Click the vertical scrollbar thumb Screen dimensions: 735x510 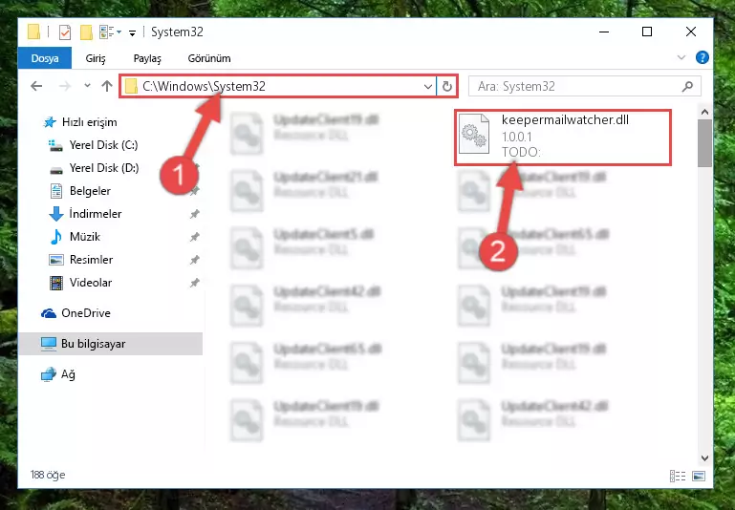click(x=704, y=143)
